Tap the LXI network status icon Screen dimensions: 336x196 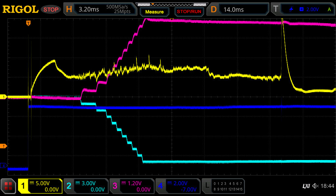click(x=306, y=186)
